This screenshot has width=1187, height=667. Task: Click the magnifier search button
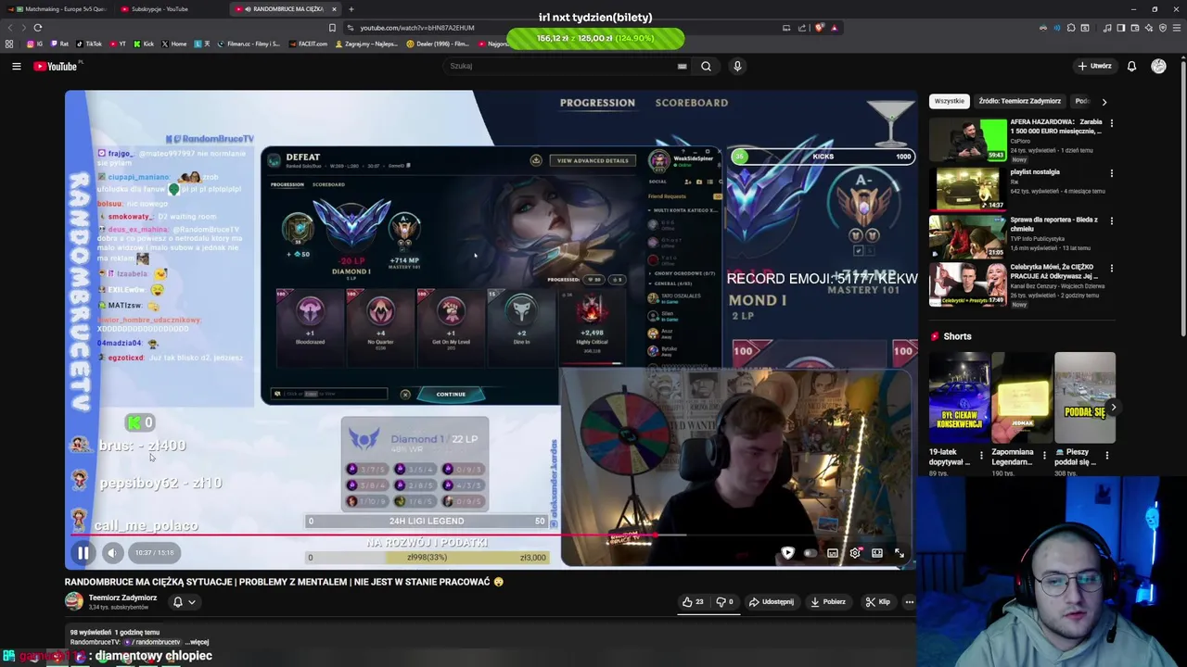click(x=706, y=66)
